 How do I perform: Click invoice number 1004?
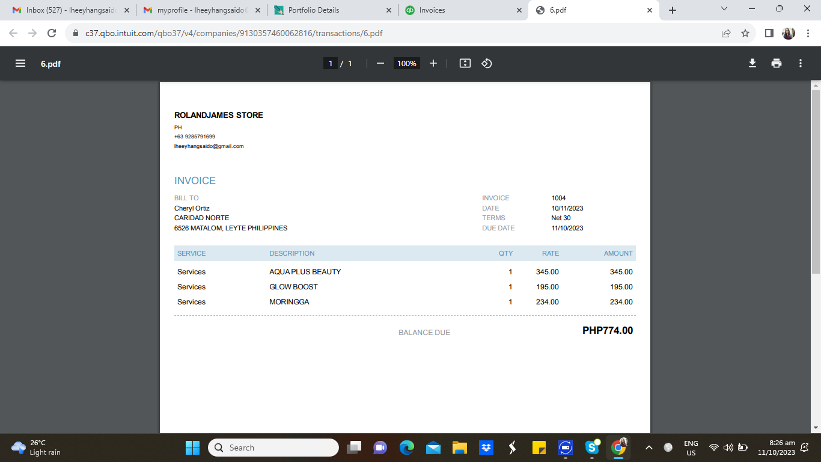click(559, 198)
